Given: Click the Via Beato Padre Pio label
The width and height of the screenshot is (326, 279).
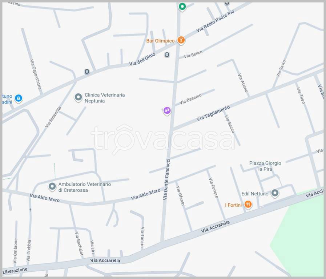Looking at the screenshot, I should click(215, 21).
